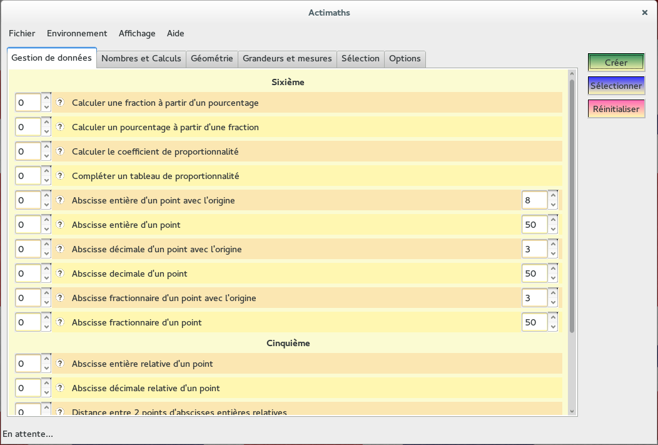Open help for 'Abscisse entière relative d'un point'
The image size is (658, 445).
click(x=60, y=364)
